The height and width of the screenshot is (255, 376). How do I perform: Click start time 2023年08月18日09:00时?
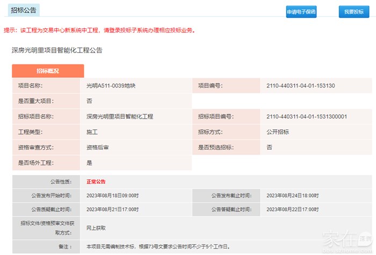click(112, 195)
